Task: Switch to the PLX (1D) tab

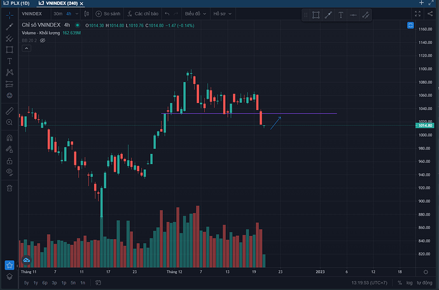Action: click(17, 3)
